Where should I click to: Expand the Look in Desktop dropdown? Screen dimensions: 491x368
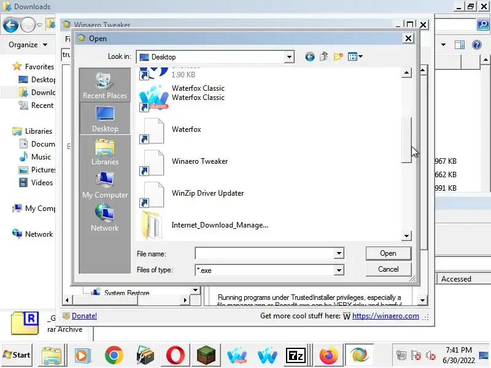(x=288, y=57)
